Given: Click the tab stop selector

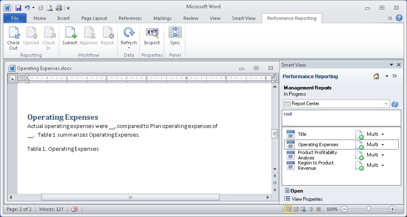Looking at the screenshot, I should coord(12,78).
